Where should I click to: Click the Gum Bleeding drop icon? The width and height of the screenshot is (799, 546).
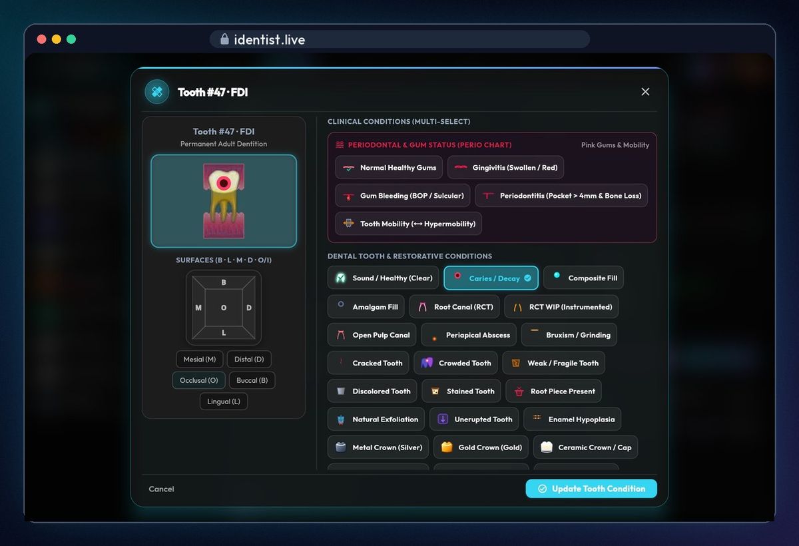(x=348, y=196)
